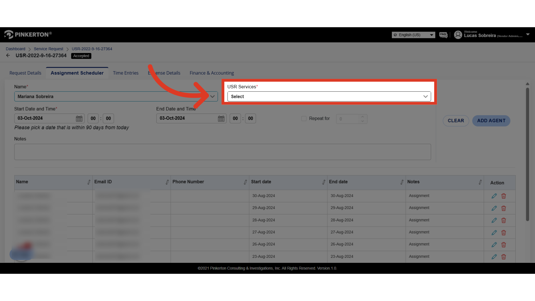Click Assignment note in 23-Aug-2024 row
The height and width of the screenshot is (301, 535).
point(419,257)
